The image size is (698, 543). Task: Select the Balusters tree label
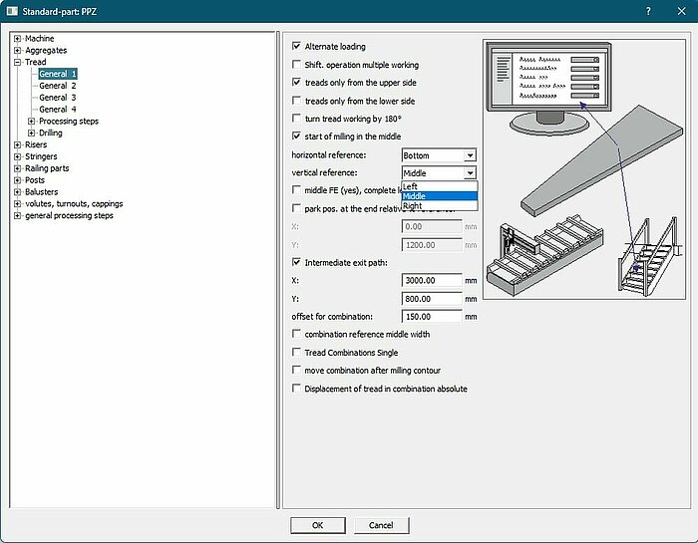(x=42, y=192)
